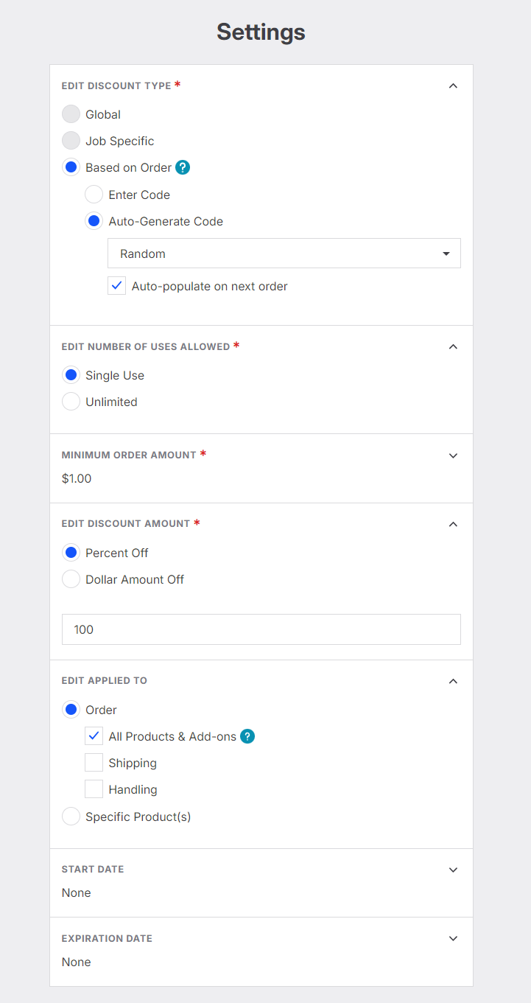The image size is (531, 1003).
Task: Collapse the Edit Discount Amount section
Action: point(453,524)
